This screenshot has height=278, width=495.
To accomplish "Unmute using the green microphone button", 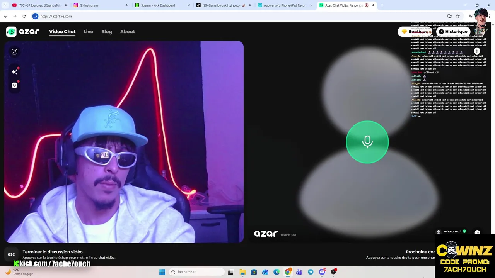I will pos(367,142).
